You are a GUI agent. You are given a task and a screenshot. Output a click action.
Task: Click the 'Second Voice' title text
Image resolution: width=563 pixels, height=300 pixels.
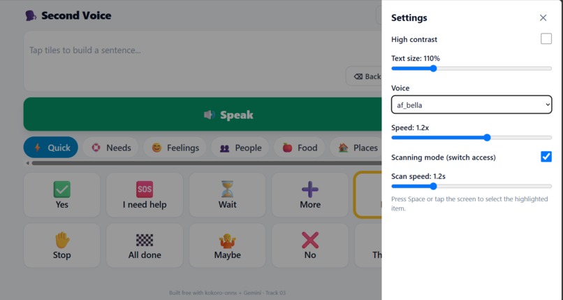click(76, 15)
